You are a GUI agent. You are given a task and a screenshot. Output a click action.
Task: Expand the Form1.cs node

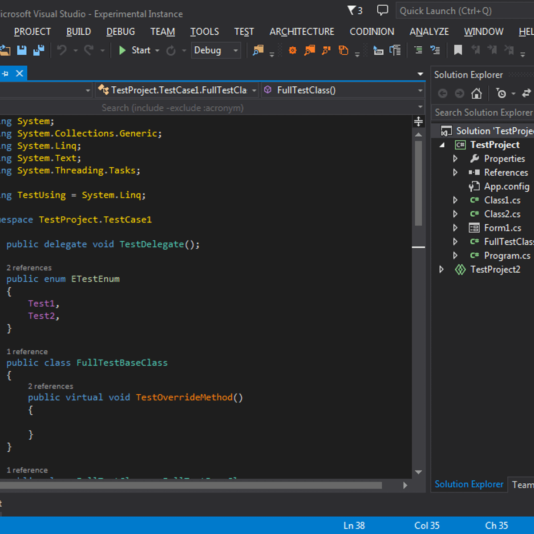[x=455, y=228]
